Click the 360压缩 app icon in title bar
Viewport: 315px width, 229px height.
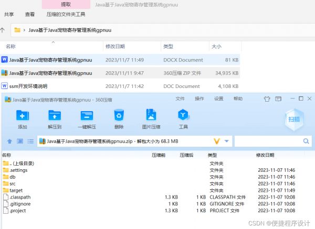point(8,100)
